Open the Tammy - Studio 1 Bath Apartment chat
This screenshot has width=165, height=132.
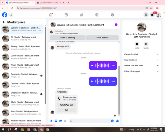[22, 48]
